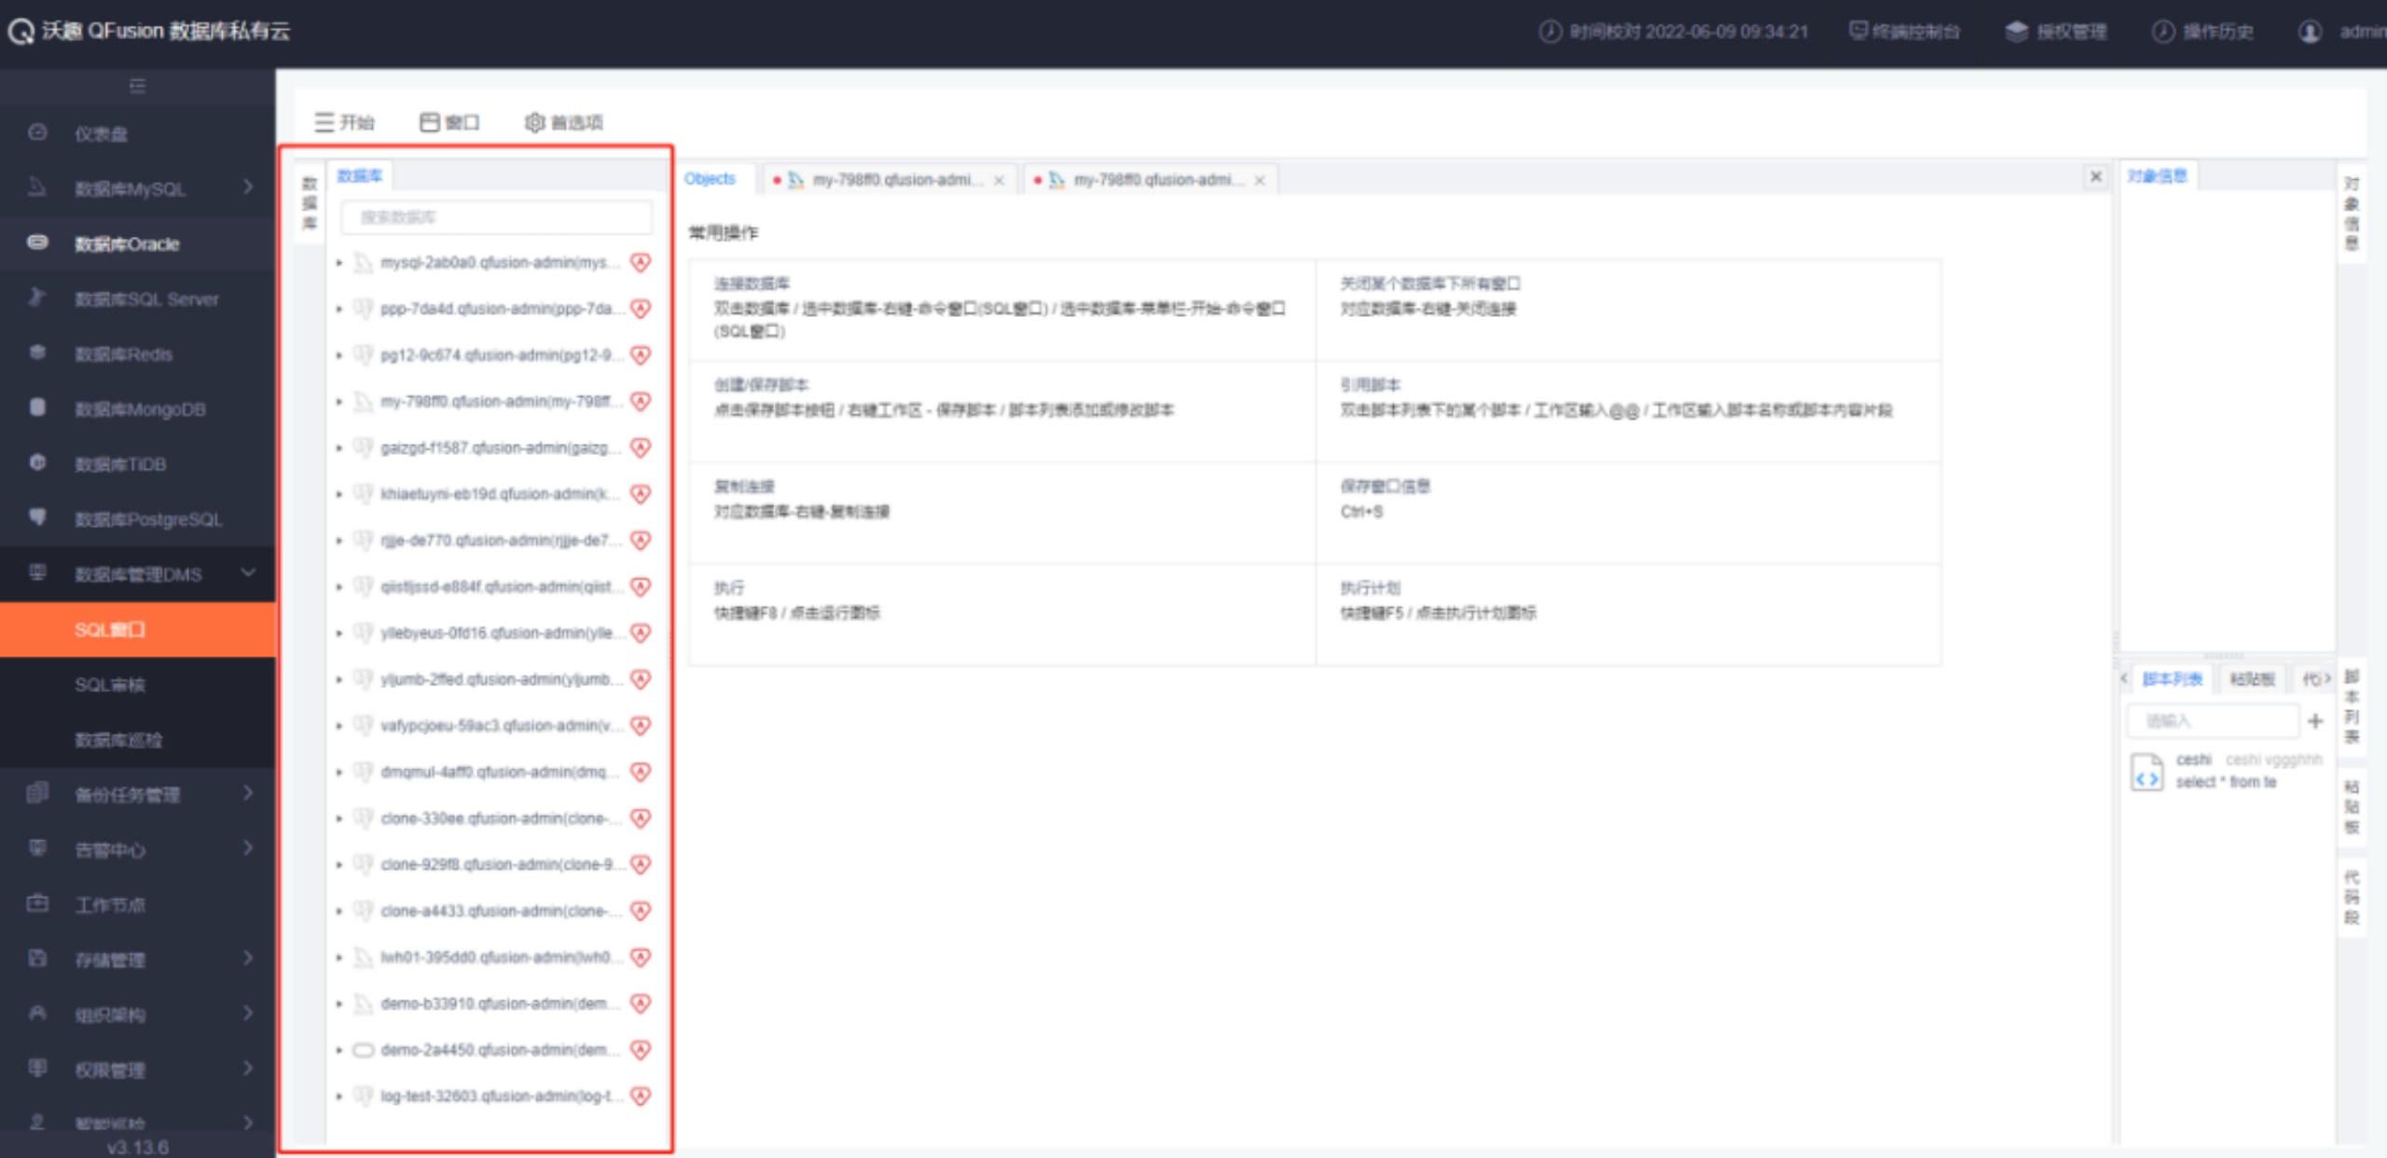Open the 窗口 toolbar menu
The width and height of the screenshot is (2387, 1158).
pyautogui.click(x=449, y=122)
